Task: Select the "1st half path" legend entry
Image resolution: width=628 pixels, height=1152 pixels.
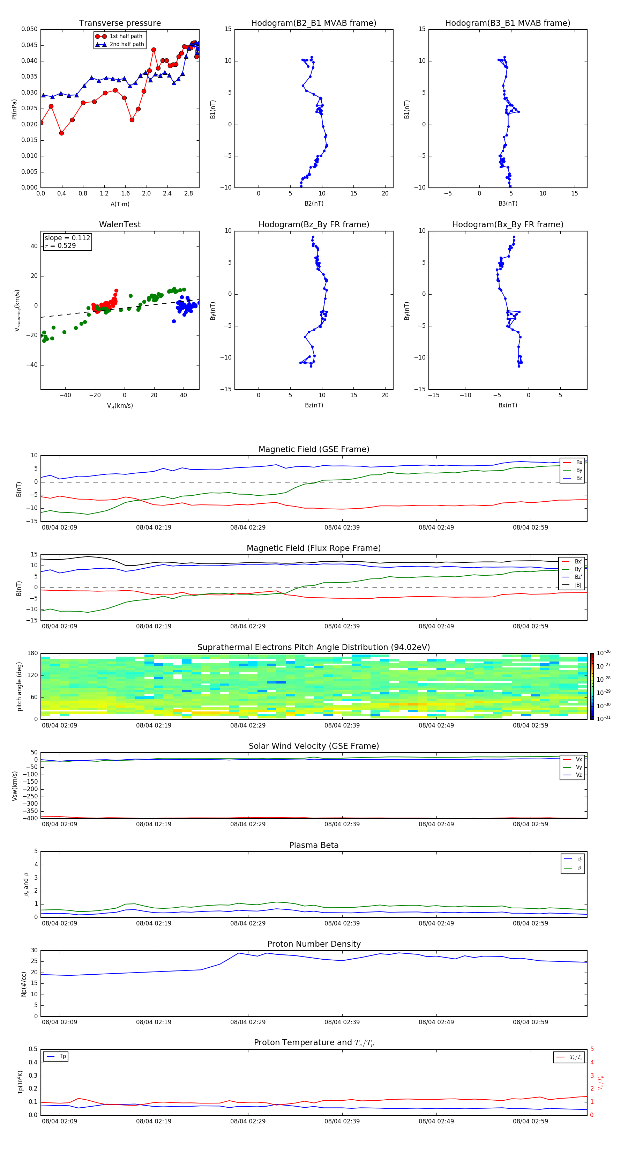Action: click(119, 36)
